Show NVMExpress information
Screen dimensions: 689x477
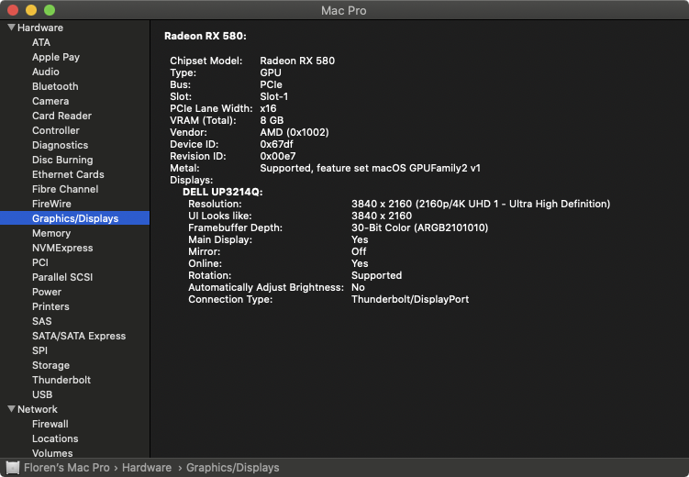click(62, 248)
